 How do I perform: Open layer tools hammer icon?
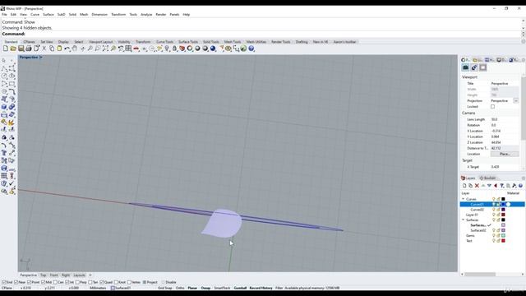click(514, 186)
